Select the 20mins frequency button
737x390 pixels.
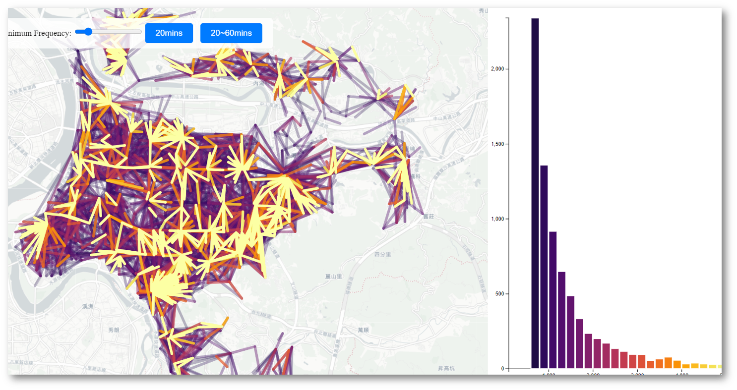coord(169,33)
